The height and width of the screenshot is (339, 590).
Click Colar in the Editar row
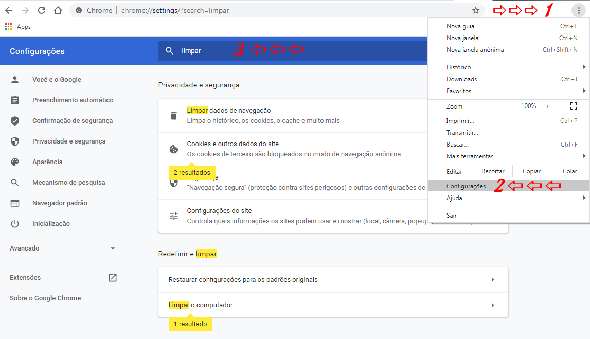click(569, 171)
